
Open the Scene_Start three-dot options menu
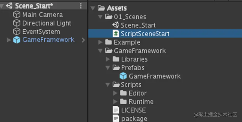click(x=81, y=6)
